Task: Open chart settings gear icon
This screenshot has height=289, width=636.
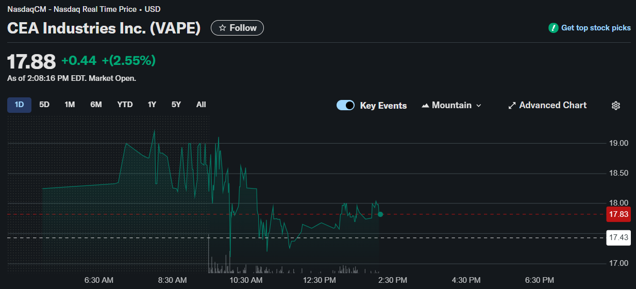Action: [615, 105]
